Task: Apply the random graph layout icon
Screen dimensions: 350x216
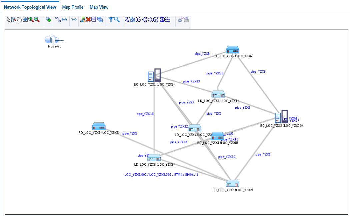Action: (x=127, y=20)
